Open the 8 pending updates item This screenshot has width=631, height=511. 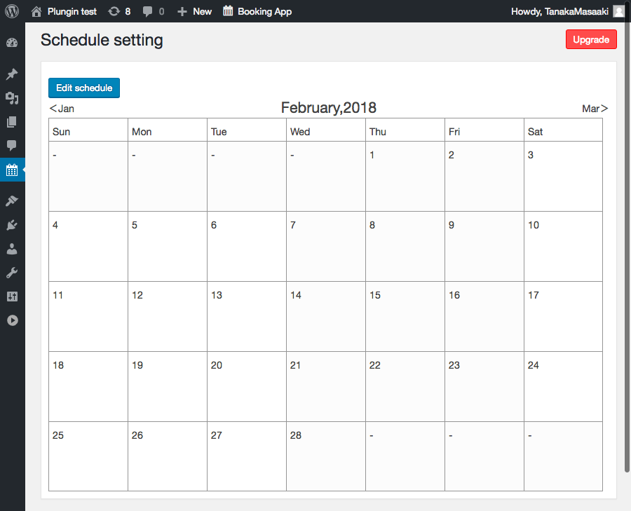point(119,11)
